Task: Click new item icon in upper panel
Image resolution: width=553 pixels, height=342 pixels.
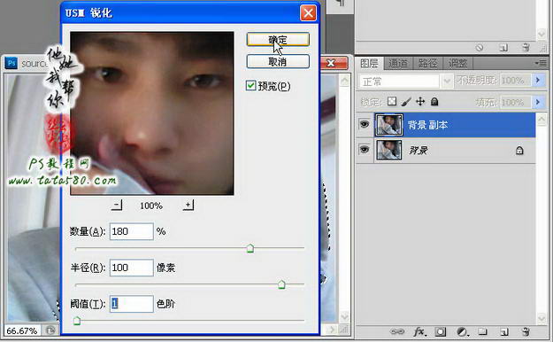Action: 504,47
